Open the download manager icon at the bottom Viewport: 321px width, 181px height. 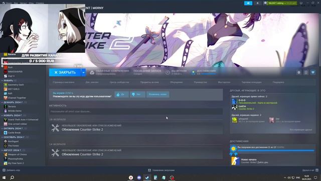pyautogui.click(x=149, y=170)
